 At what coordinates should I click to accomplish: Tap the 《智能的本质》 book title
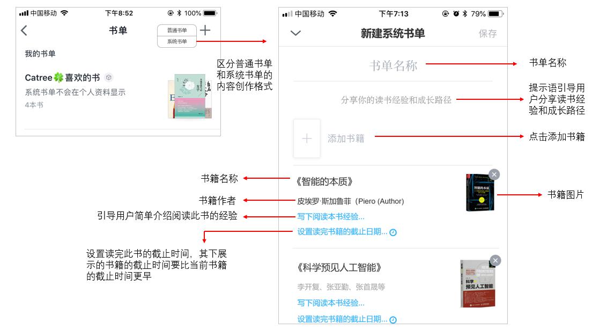324,181
